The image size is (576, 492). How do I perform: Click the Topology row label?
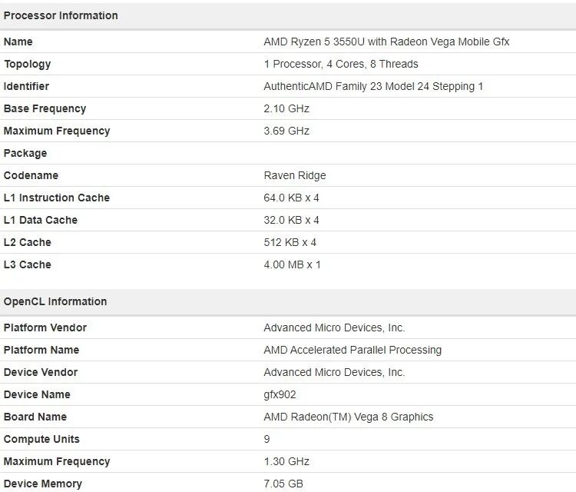coord(28,64)
